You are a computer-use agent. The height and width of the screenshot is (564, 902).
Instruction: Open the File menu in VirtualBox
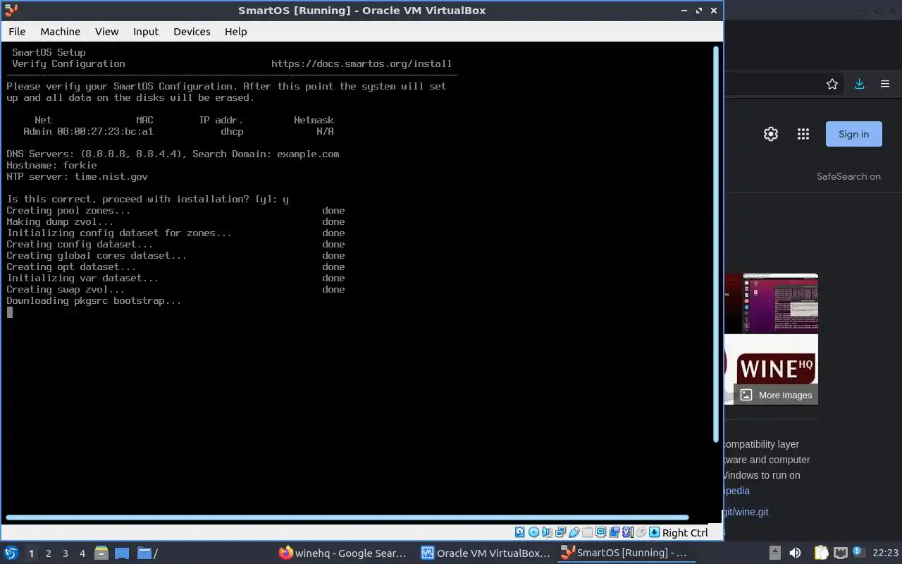point(17,31)
